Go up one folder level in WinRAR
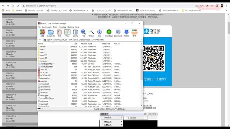The width and height of the screenshot is (230, 129). 40,40
